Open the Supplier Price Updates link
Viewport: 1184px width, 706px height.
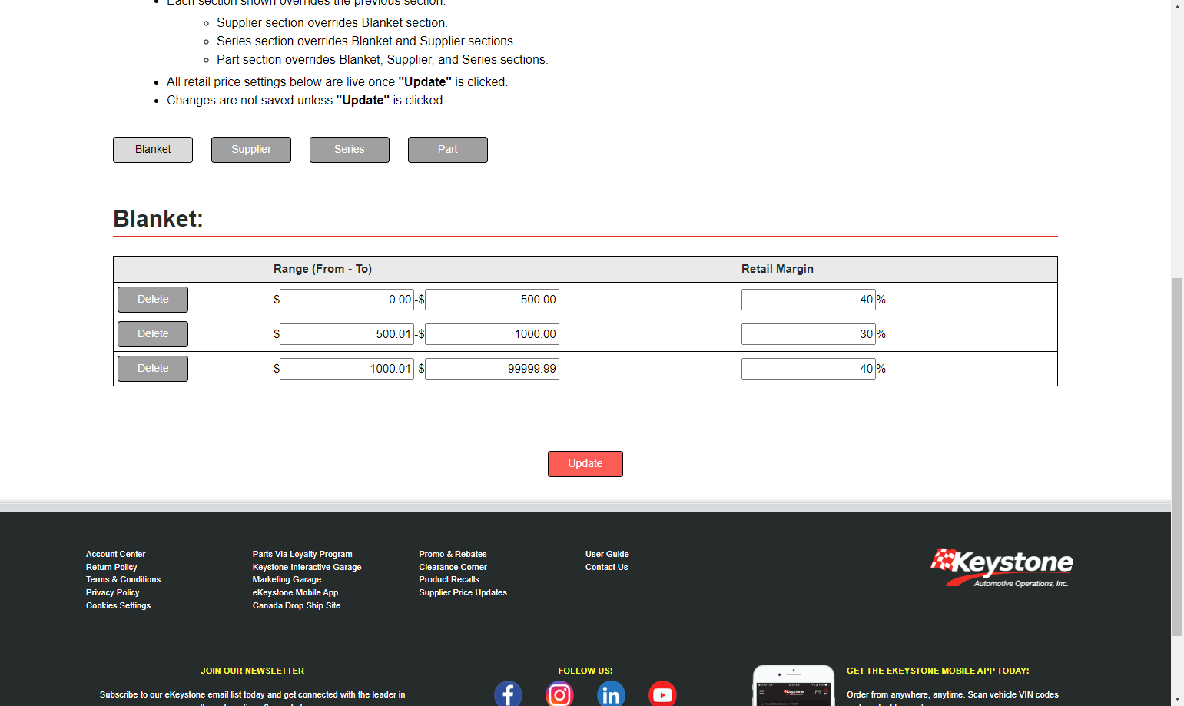[463, 592]
